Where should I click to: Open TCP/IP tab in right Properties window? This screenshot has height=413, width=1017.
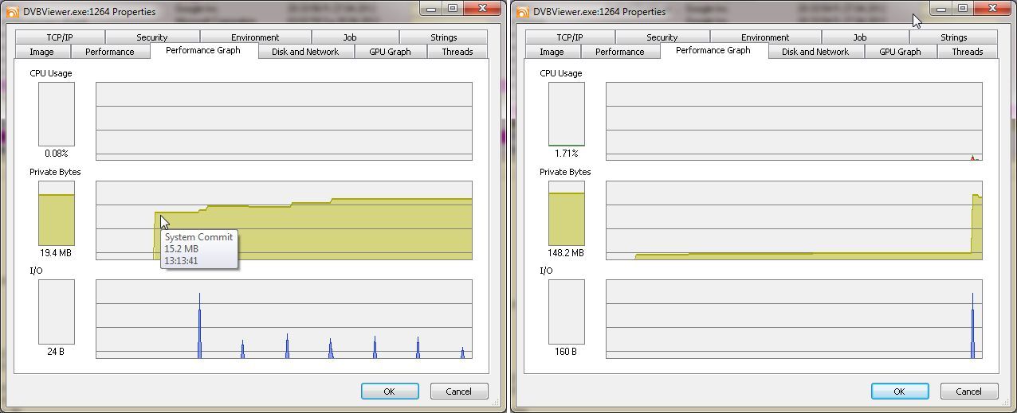(570, 37)
